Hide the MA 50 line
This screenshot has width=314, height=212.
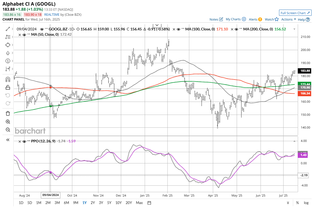(24, 35)
